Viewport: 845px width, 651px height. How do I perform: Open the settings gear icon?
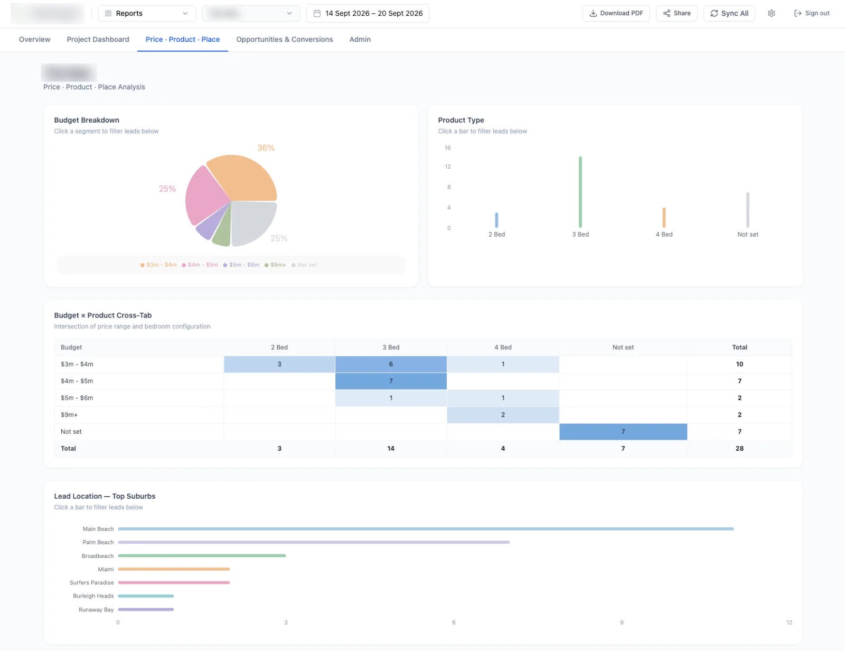pos(771,13)
